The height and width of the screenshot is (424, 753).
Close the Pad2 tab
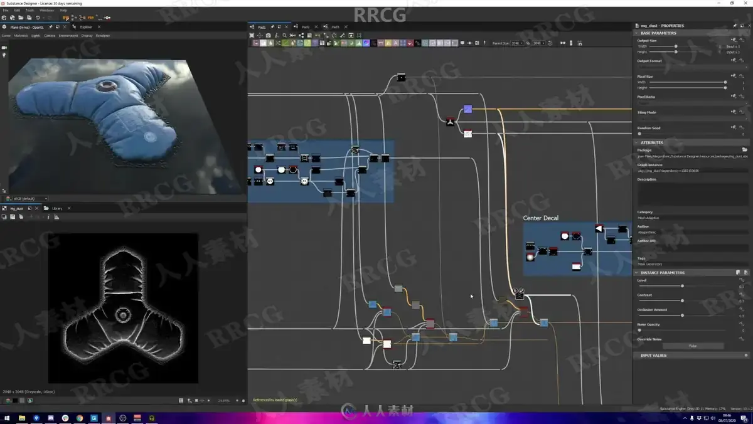pos(315,27)
